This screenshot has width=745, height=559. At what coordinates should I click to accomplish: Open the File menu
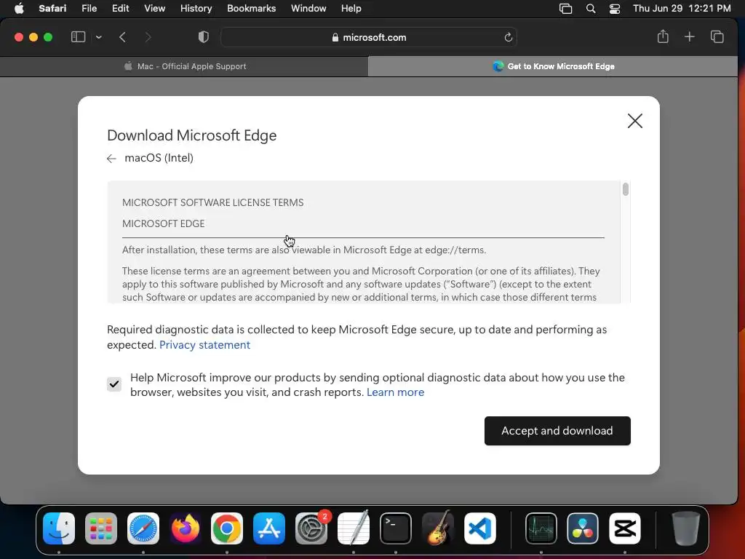click(x=89, y=8)
